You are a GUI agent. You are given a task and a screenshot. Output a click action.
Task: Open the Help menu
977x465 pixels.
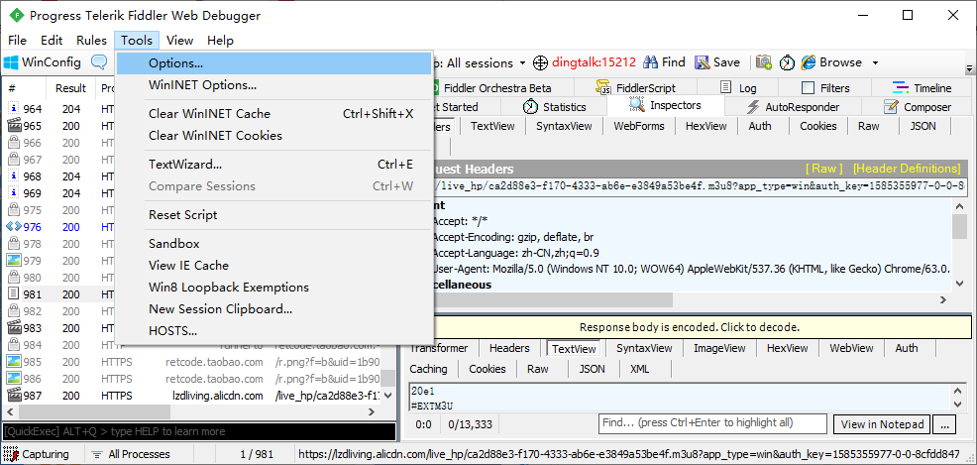[x=221, y=41]
